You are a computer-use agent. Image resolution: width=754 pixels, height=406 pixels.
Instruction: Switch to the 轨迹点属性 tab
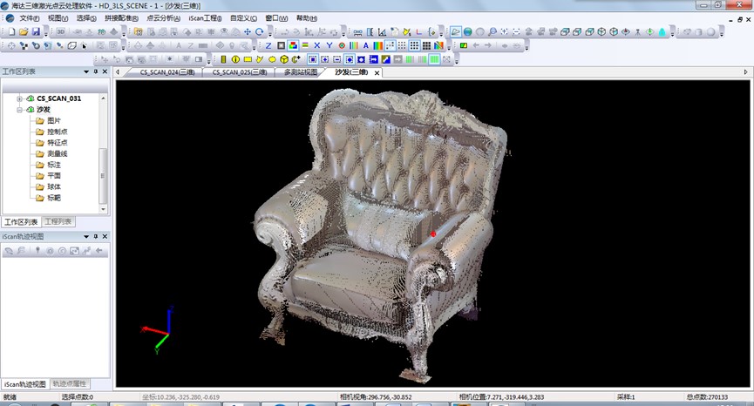click(68, 383)
